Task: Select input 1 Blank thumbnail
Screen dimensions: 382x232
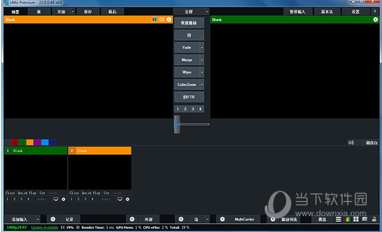Action: click(36, 172)
